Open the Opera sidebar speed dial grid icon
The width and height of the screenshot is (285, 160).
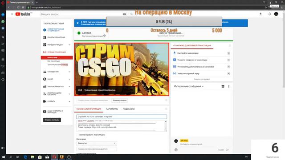point(3,60)
